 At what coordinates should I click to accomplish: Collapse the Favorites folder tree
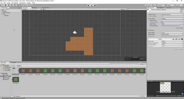[1, 66]
